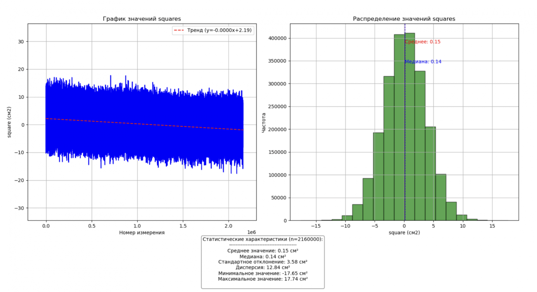
Task: Click the "Стандартное отклонение: 3.58 см²" line
Action: click(x=263, y=262)
